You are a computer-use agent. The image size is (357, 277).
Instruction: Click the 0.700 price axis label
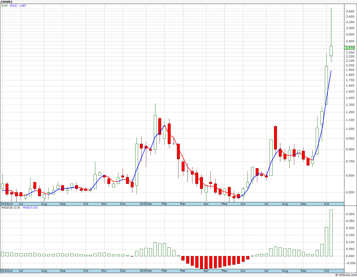tap(350, 161)
